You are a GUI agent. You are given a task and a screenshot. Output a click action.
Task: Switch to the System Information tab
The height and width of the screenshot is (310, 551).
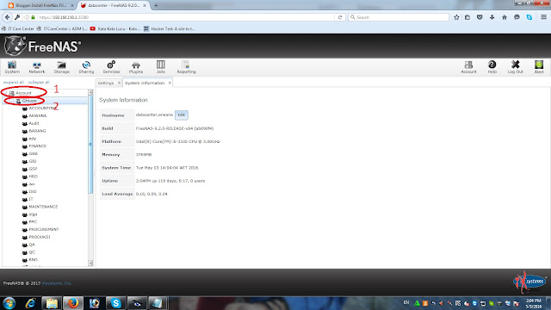[145, 83]
